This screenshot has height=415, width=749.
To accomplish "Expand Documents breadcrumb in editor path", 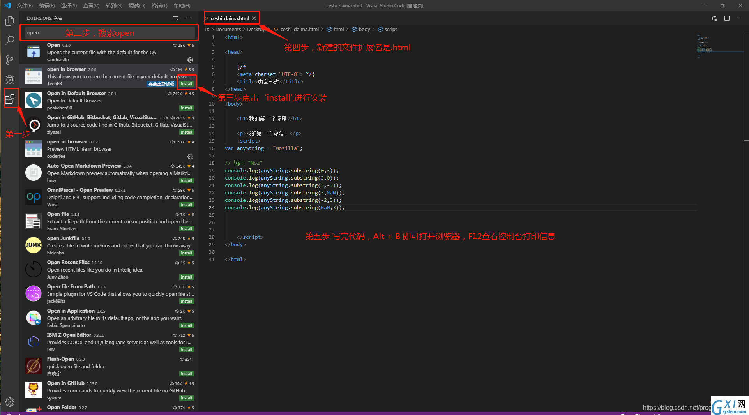I will (228, 29).
